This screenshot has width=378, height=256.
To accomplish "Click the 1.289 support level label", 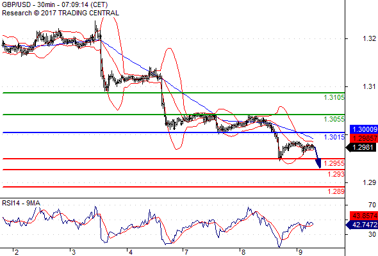I will click(x=336, y=192).
